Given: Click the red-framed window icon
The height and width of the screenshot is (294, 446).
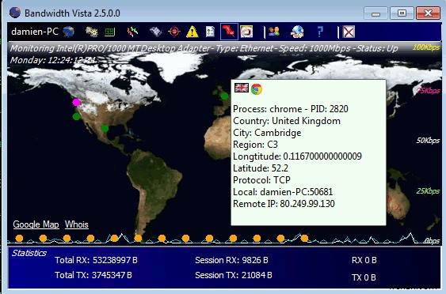Looking at the screenshot, I should point(246,32).
